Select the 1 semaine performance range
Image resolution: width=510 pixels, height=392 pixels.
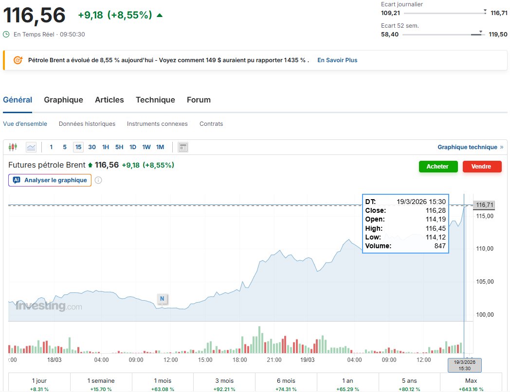click(x=101, y=383)
